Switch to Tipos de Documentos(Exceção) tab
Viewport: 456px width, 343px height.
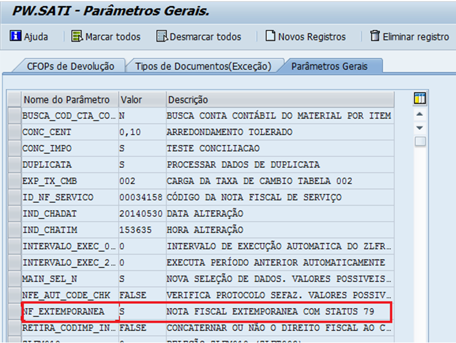point(203,66)
